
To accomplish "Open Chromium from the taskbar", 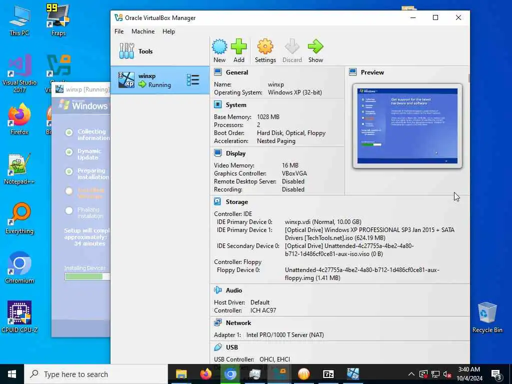I will pos(230,374).
